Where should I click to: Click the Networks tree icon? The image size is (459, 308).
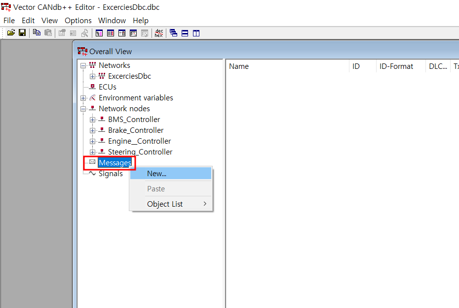[x=92, y=65]
